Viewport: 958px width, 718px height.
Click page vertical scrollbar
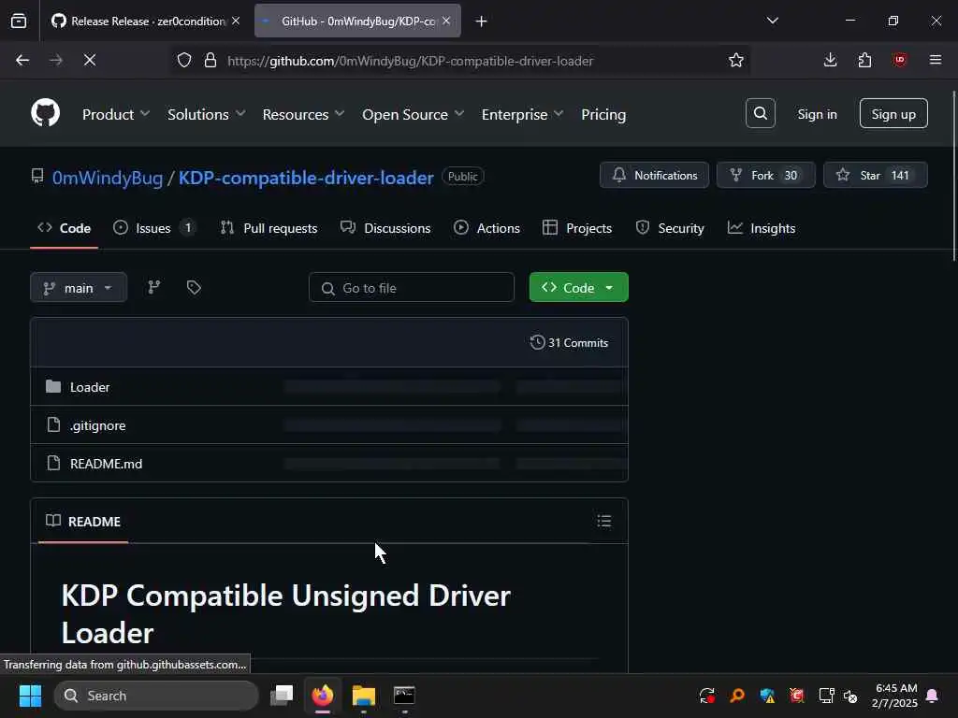click(x=953, y=177)
